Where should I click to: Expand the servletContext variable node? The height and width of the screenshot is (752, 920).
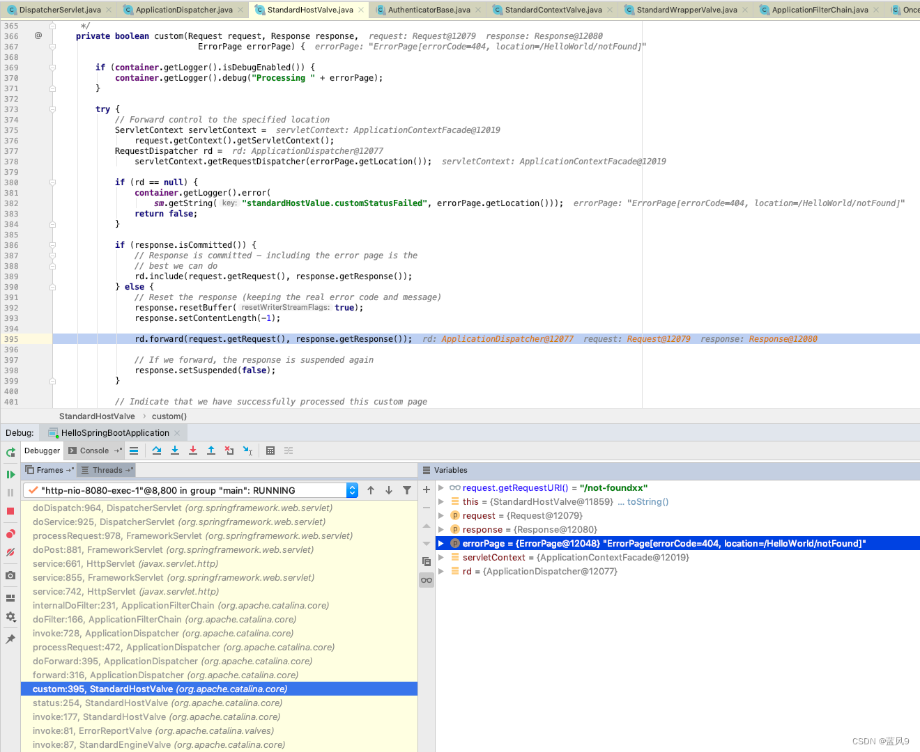440,557
